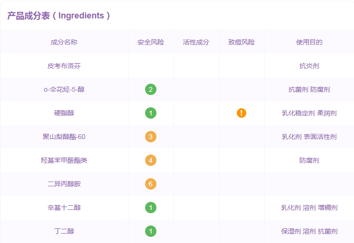Click safety risk badge 4 for 羟基苯甲酸酯类

[x=151, y=160]
